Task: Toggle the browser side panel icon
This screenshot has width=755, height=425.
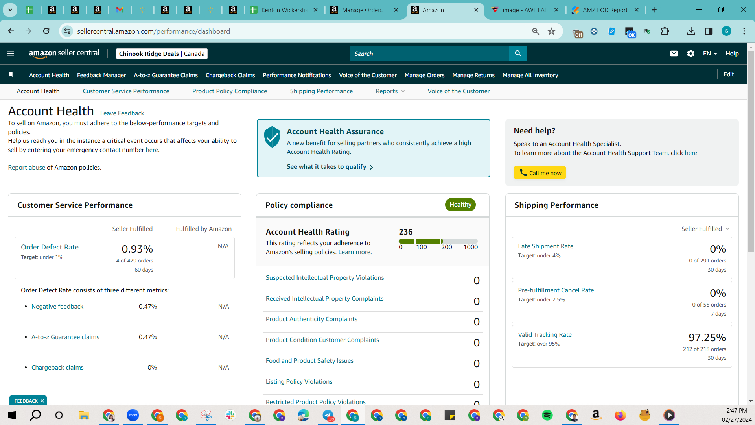Action: (709, 31)
